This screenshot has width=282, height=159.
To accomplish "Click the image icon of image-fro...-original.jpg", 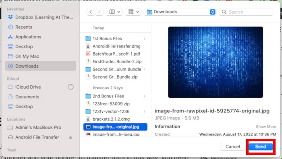I will tap(88, 127).
